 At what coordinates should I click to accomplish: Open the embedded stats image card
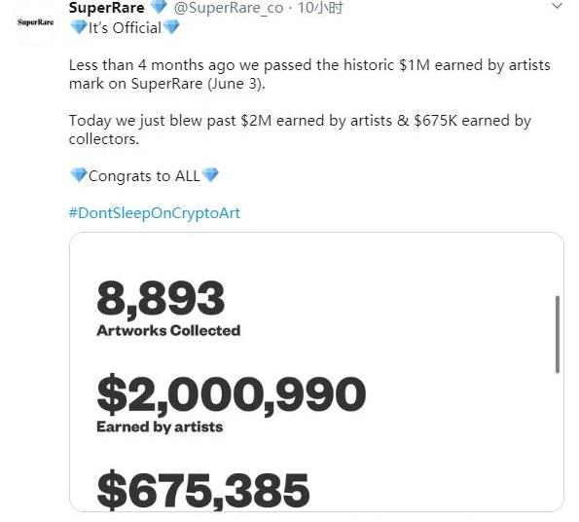tap(316, 372)
